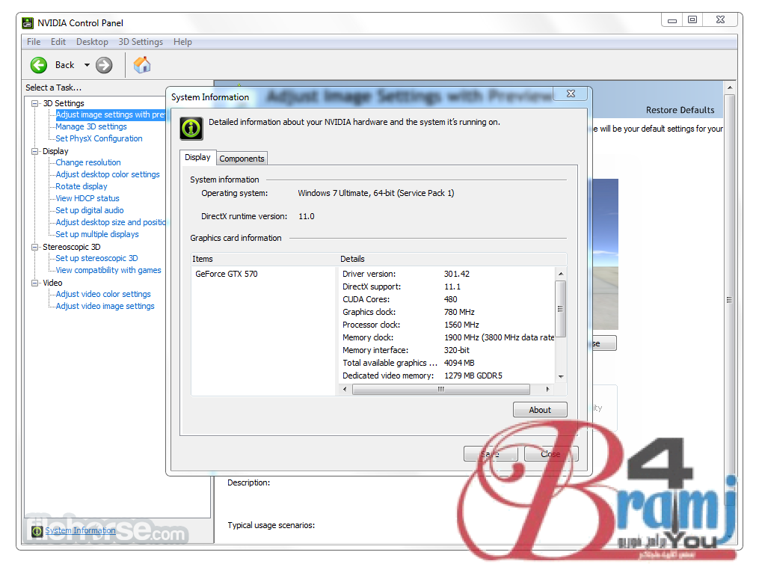Viewport: 759px width, 567px height.
Task: Collapse the 3D Settings tree node
Action: click(x=35, y=103)
